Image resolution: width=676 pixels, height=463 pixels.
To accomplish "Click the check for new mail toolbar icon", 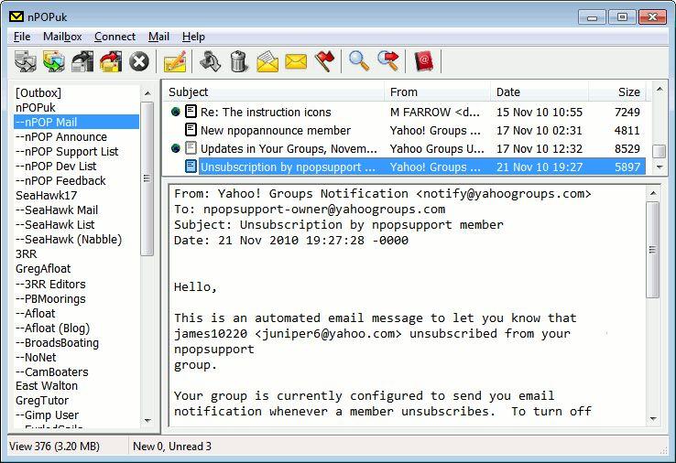I will coord(26,61).
